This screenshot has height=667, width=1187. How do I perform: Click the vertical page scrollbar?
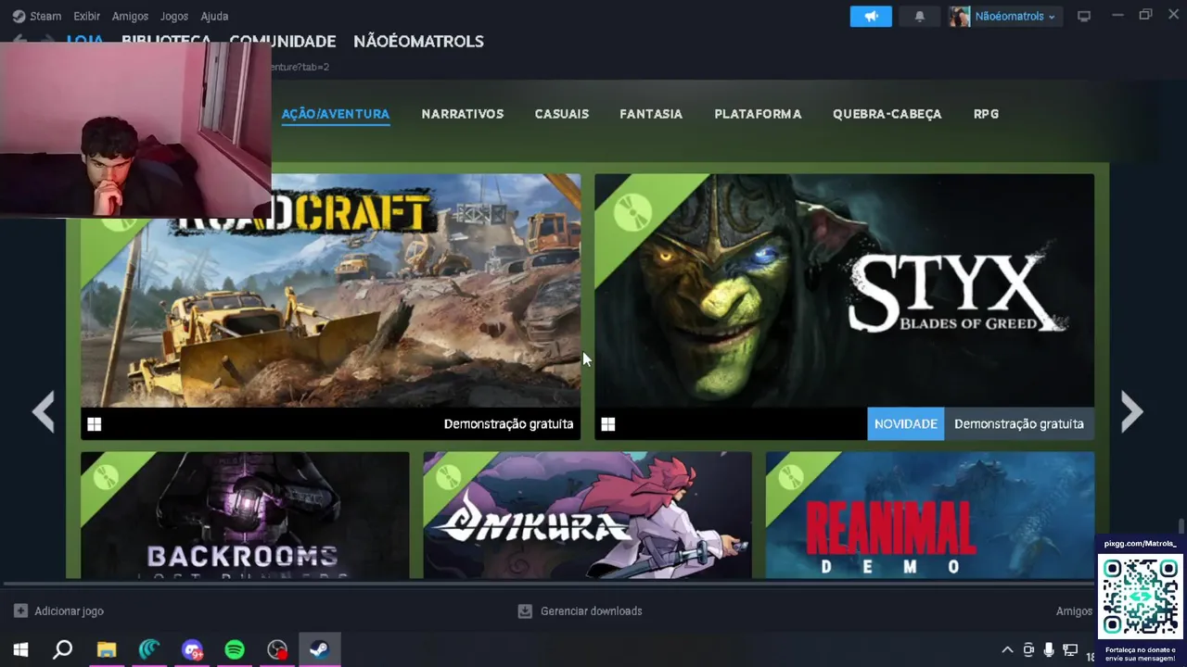click(x=1181, y=526)
